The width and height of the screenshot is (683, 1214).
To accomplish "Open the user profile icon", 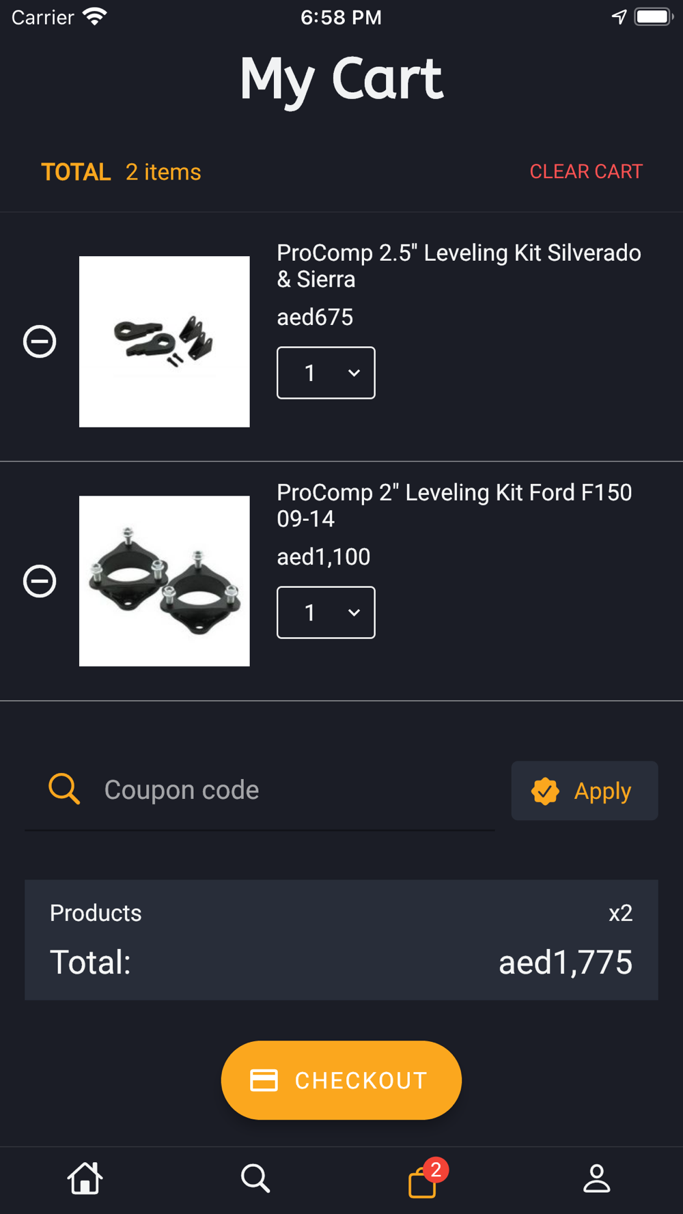I will click(x=596, y=1178).
